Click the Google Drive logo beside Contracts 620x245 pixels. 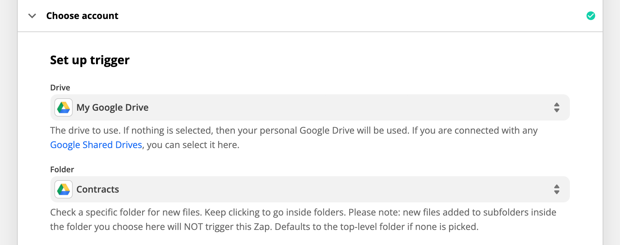[64, 189]
